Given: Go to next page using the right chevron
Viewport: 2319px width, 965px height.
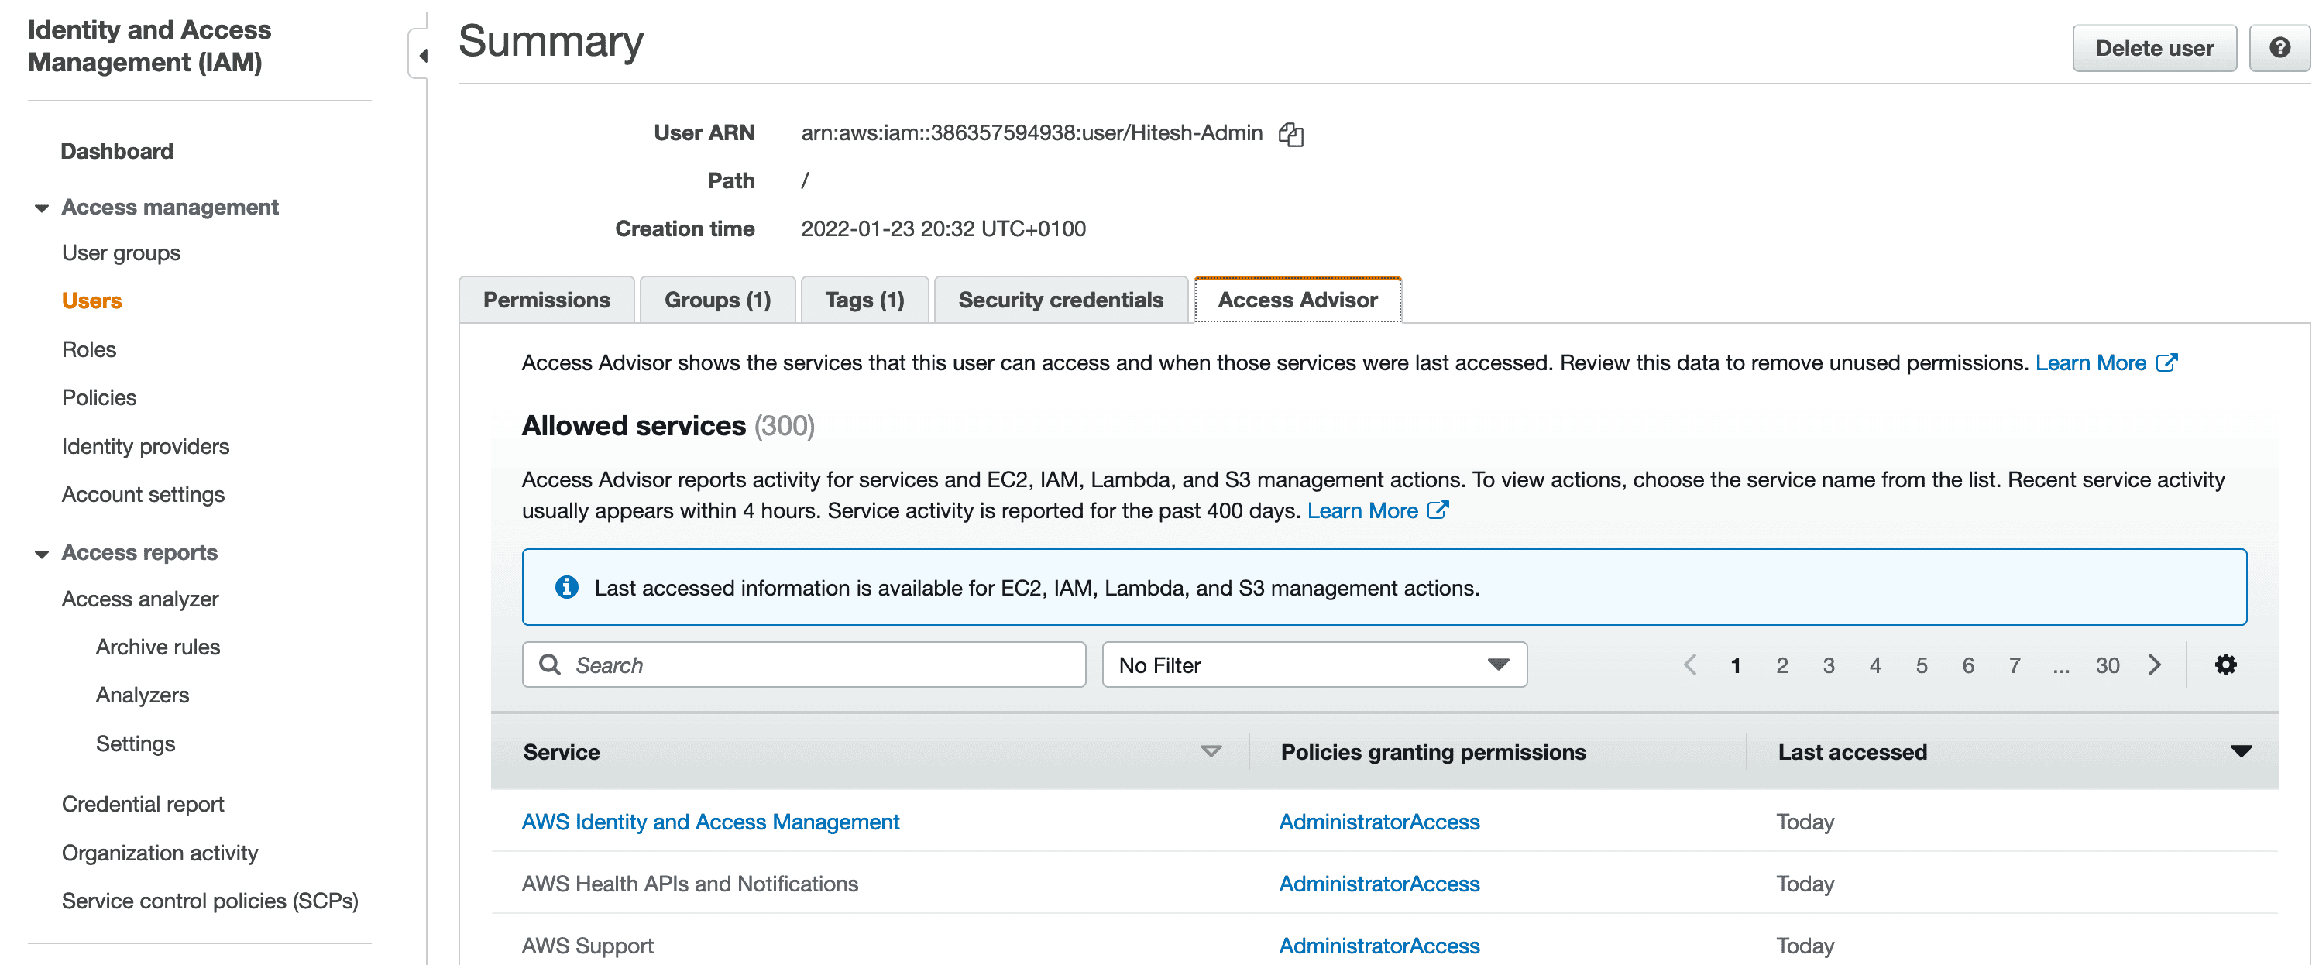Looking at the screenshot, I should (x=2155, y=665).
